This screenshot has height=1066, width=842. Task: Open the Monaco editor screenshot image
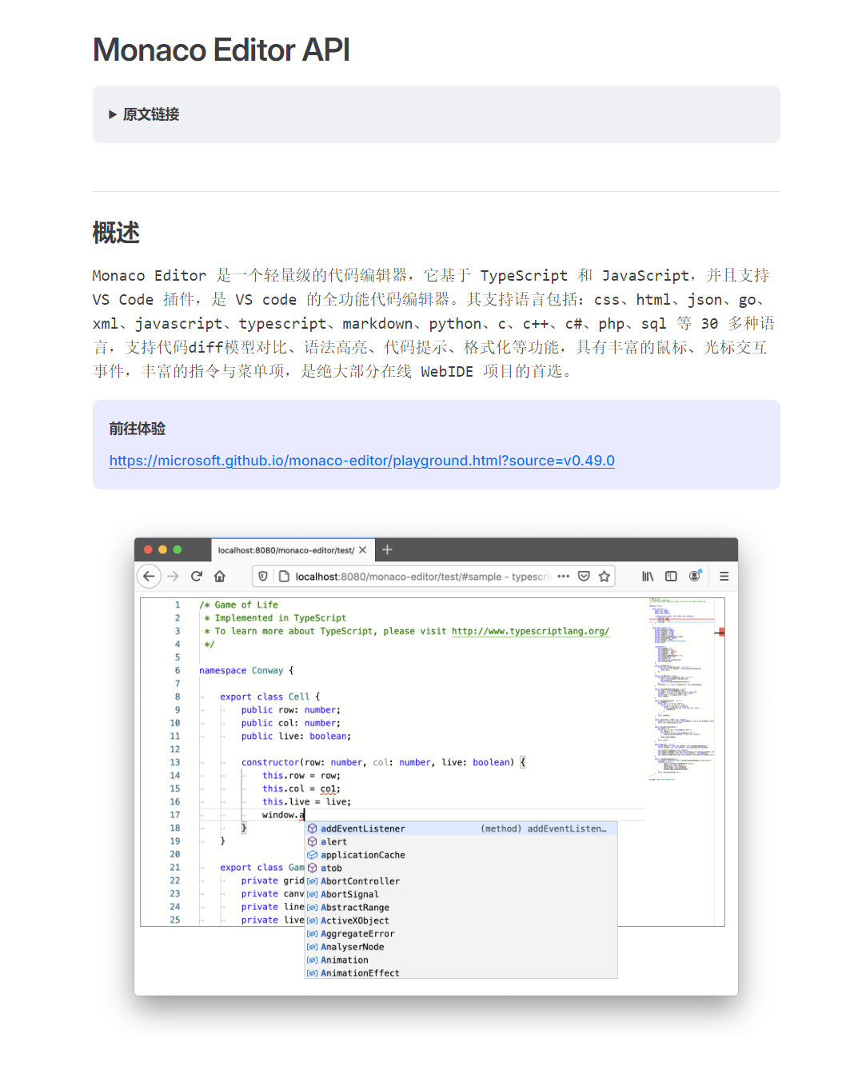(x=436, y=766)
